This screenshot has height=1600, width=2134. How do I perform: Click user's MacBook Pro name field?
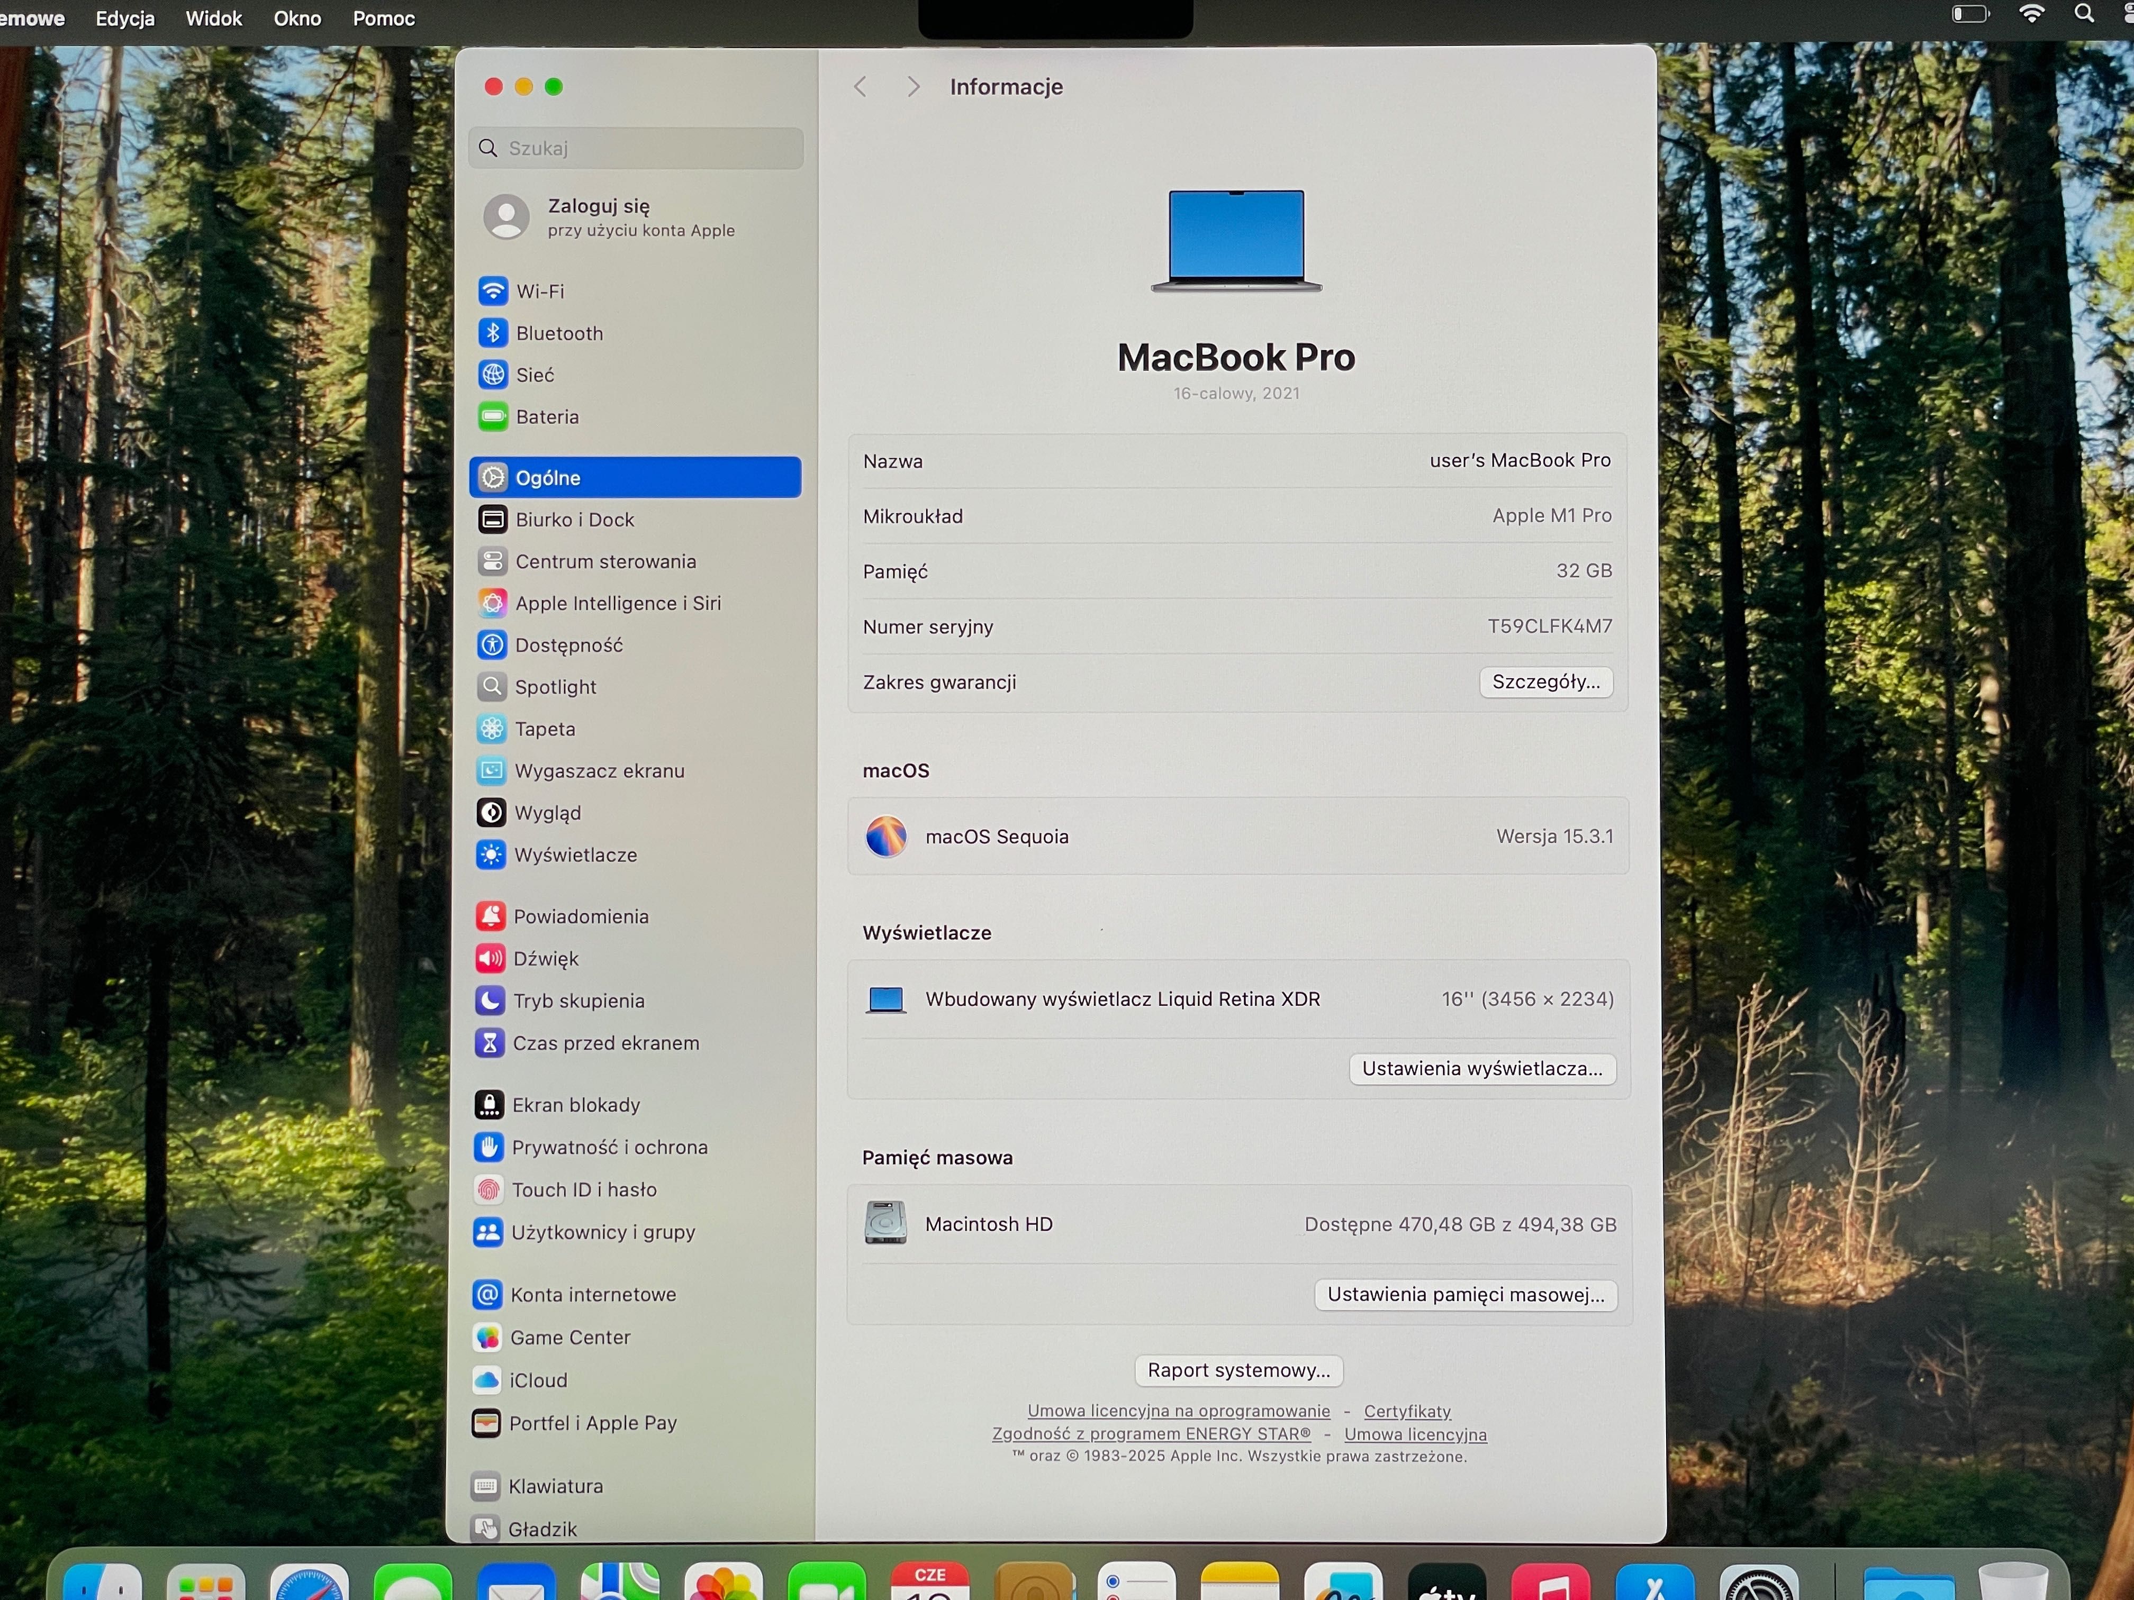(1520, 460)
